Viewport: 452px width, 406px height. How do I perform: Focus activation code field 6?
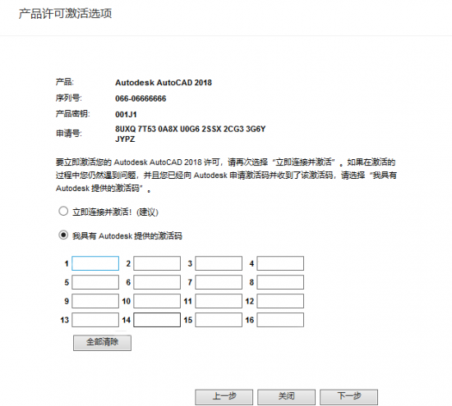[157, 282]
